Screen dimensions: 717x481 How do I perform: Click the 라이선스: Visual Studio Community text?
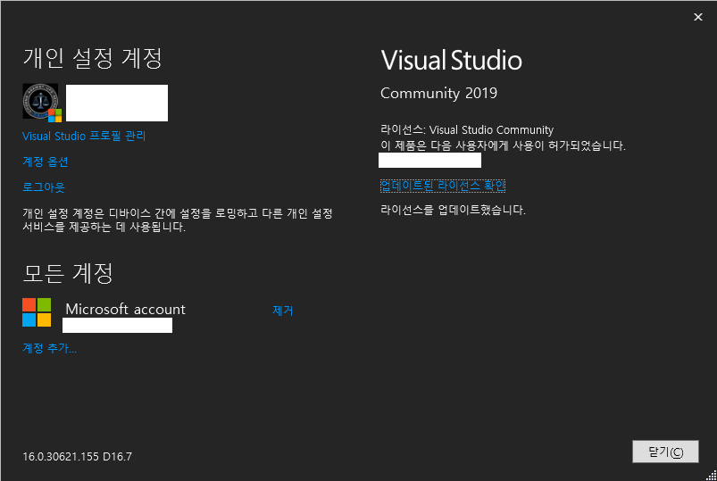pyautogui.click(x=467, y=130)
